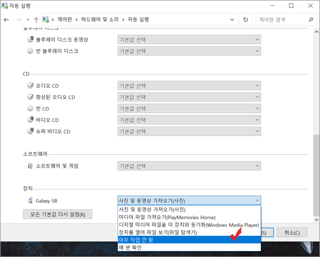Click 향상된 오디오 CD icon
Image resolution: width=320 pixels, height=257 pixels.
(x=30, y=97)
